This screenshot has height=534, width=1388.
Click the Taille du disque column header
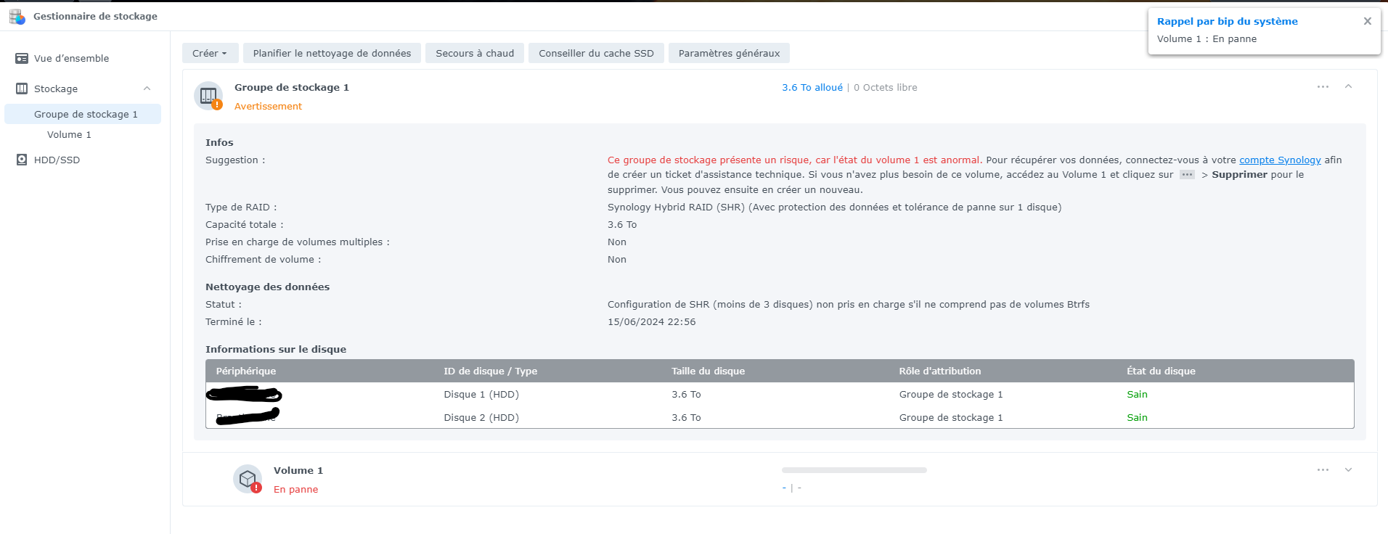708,371
